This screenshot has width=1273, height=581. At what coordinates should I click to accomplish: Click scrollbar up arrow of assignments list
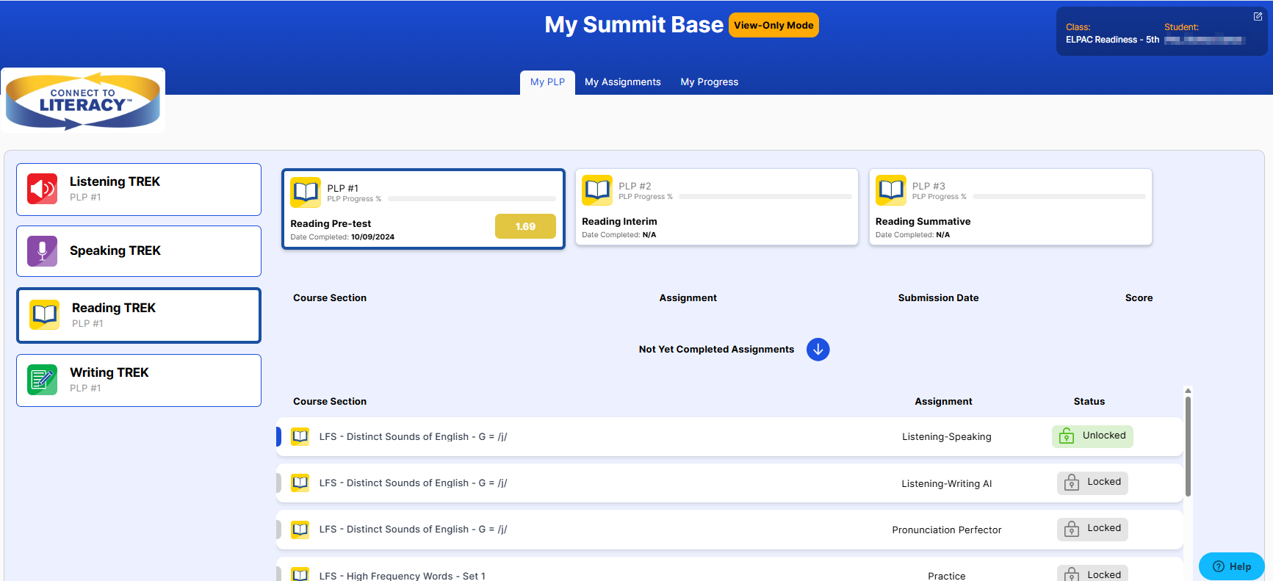tap(1188, 391)
